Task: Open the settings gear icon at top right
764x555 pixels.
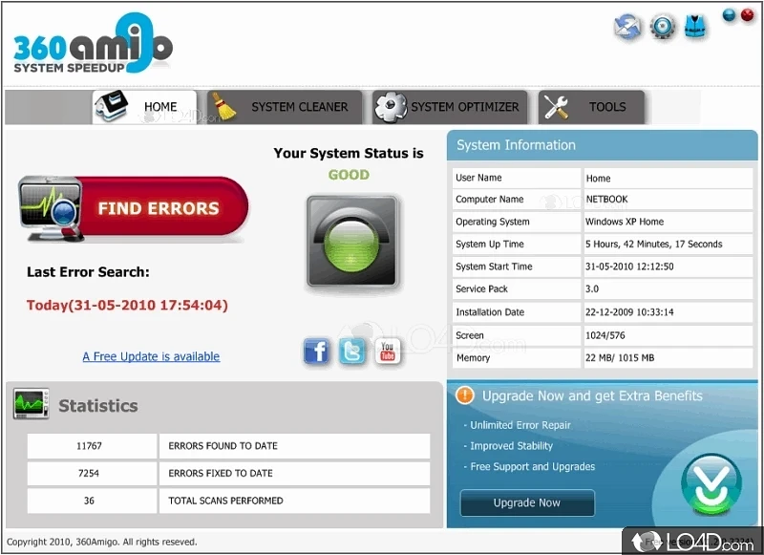Action: [662, 27]
